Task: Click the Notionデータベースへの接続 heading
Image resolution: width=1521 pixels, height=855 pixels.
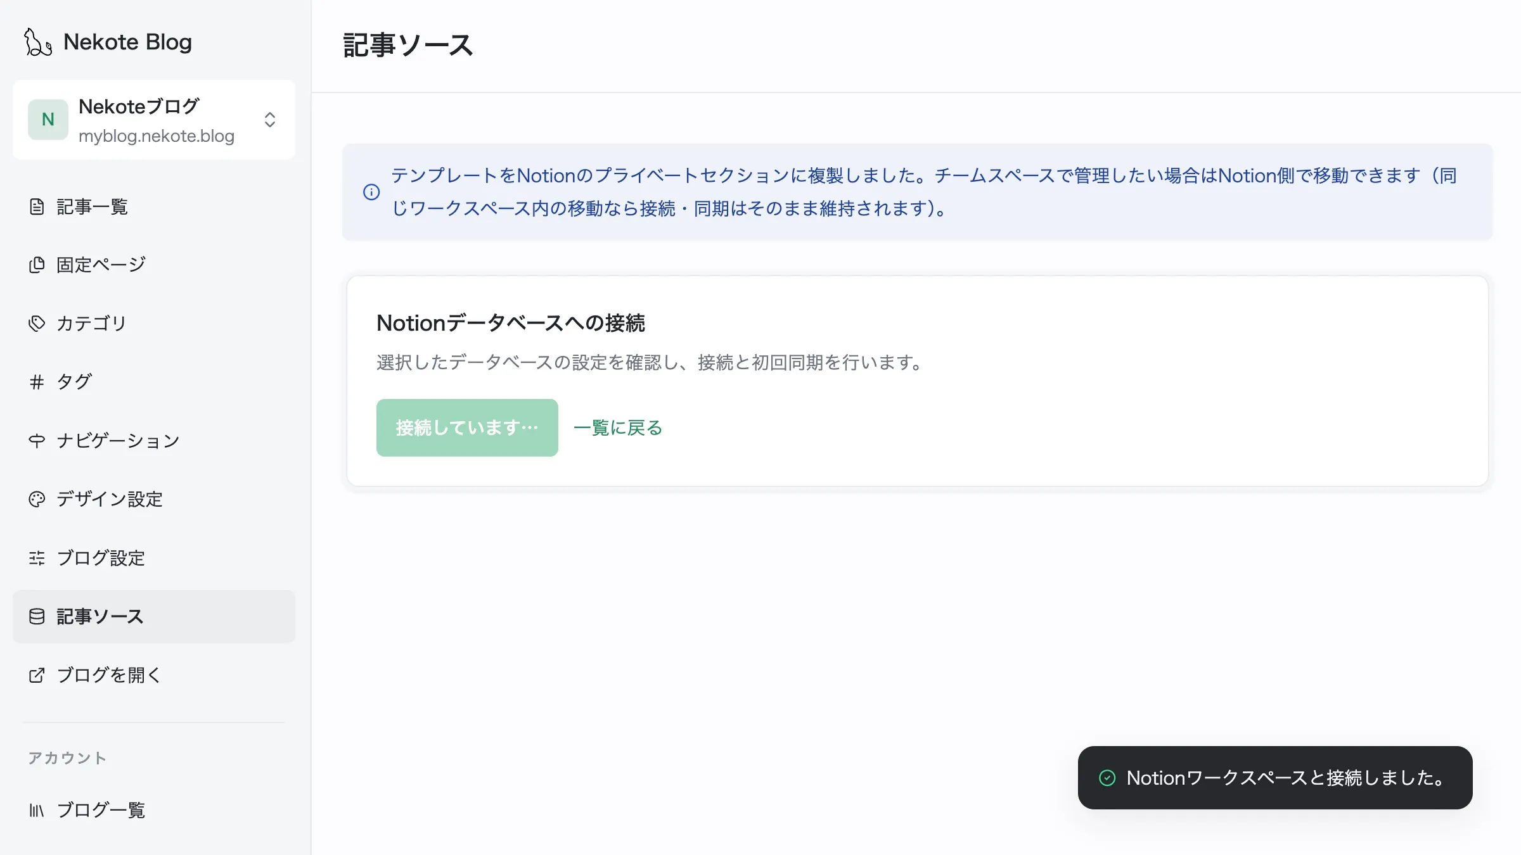Action: tap(511, 323)
